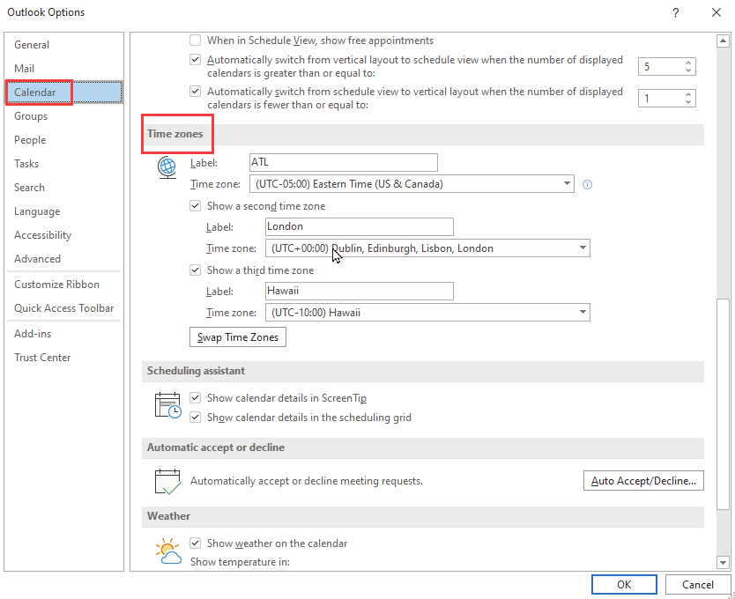Click the Weather sun icon
The height and width of the screenshot is (599, 735).
(x=168, y=549)
